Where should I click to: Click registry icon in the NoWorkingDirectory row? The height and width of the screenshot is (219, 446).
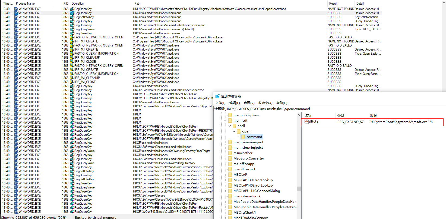pyautogui.click(x=72, y=163)
